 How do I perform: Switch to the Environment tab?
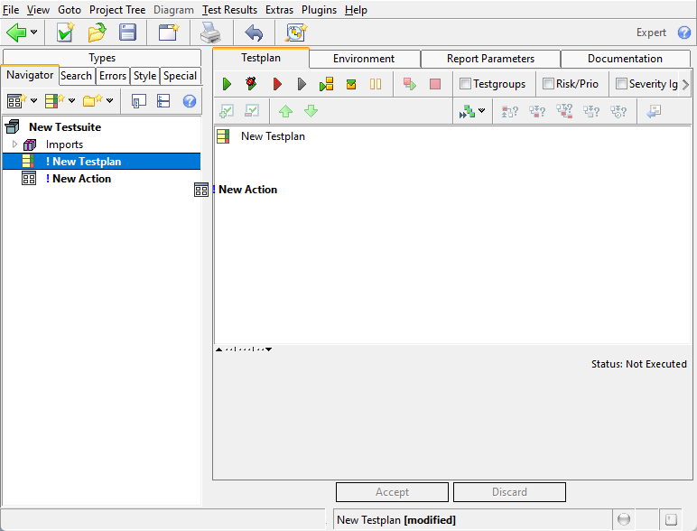[x=363, y=59]
